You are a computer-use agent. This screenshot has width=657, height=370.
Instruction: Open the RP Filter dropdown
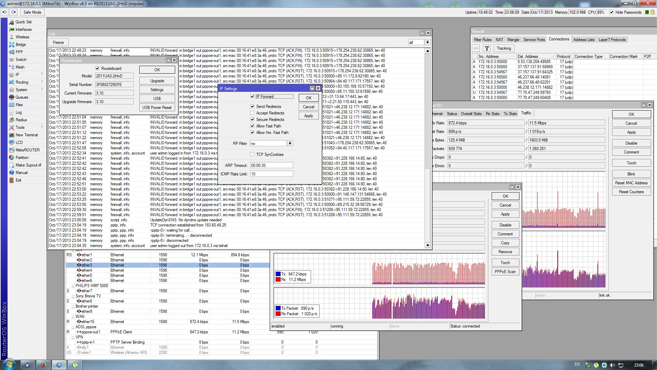pyautogui.click(x=290, y=144)
